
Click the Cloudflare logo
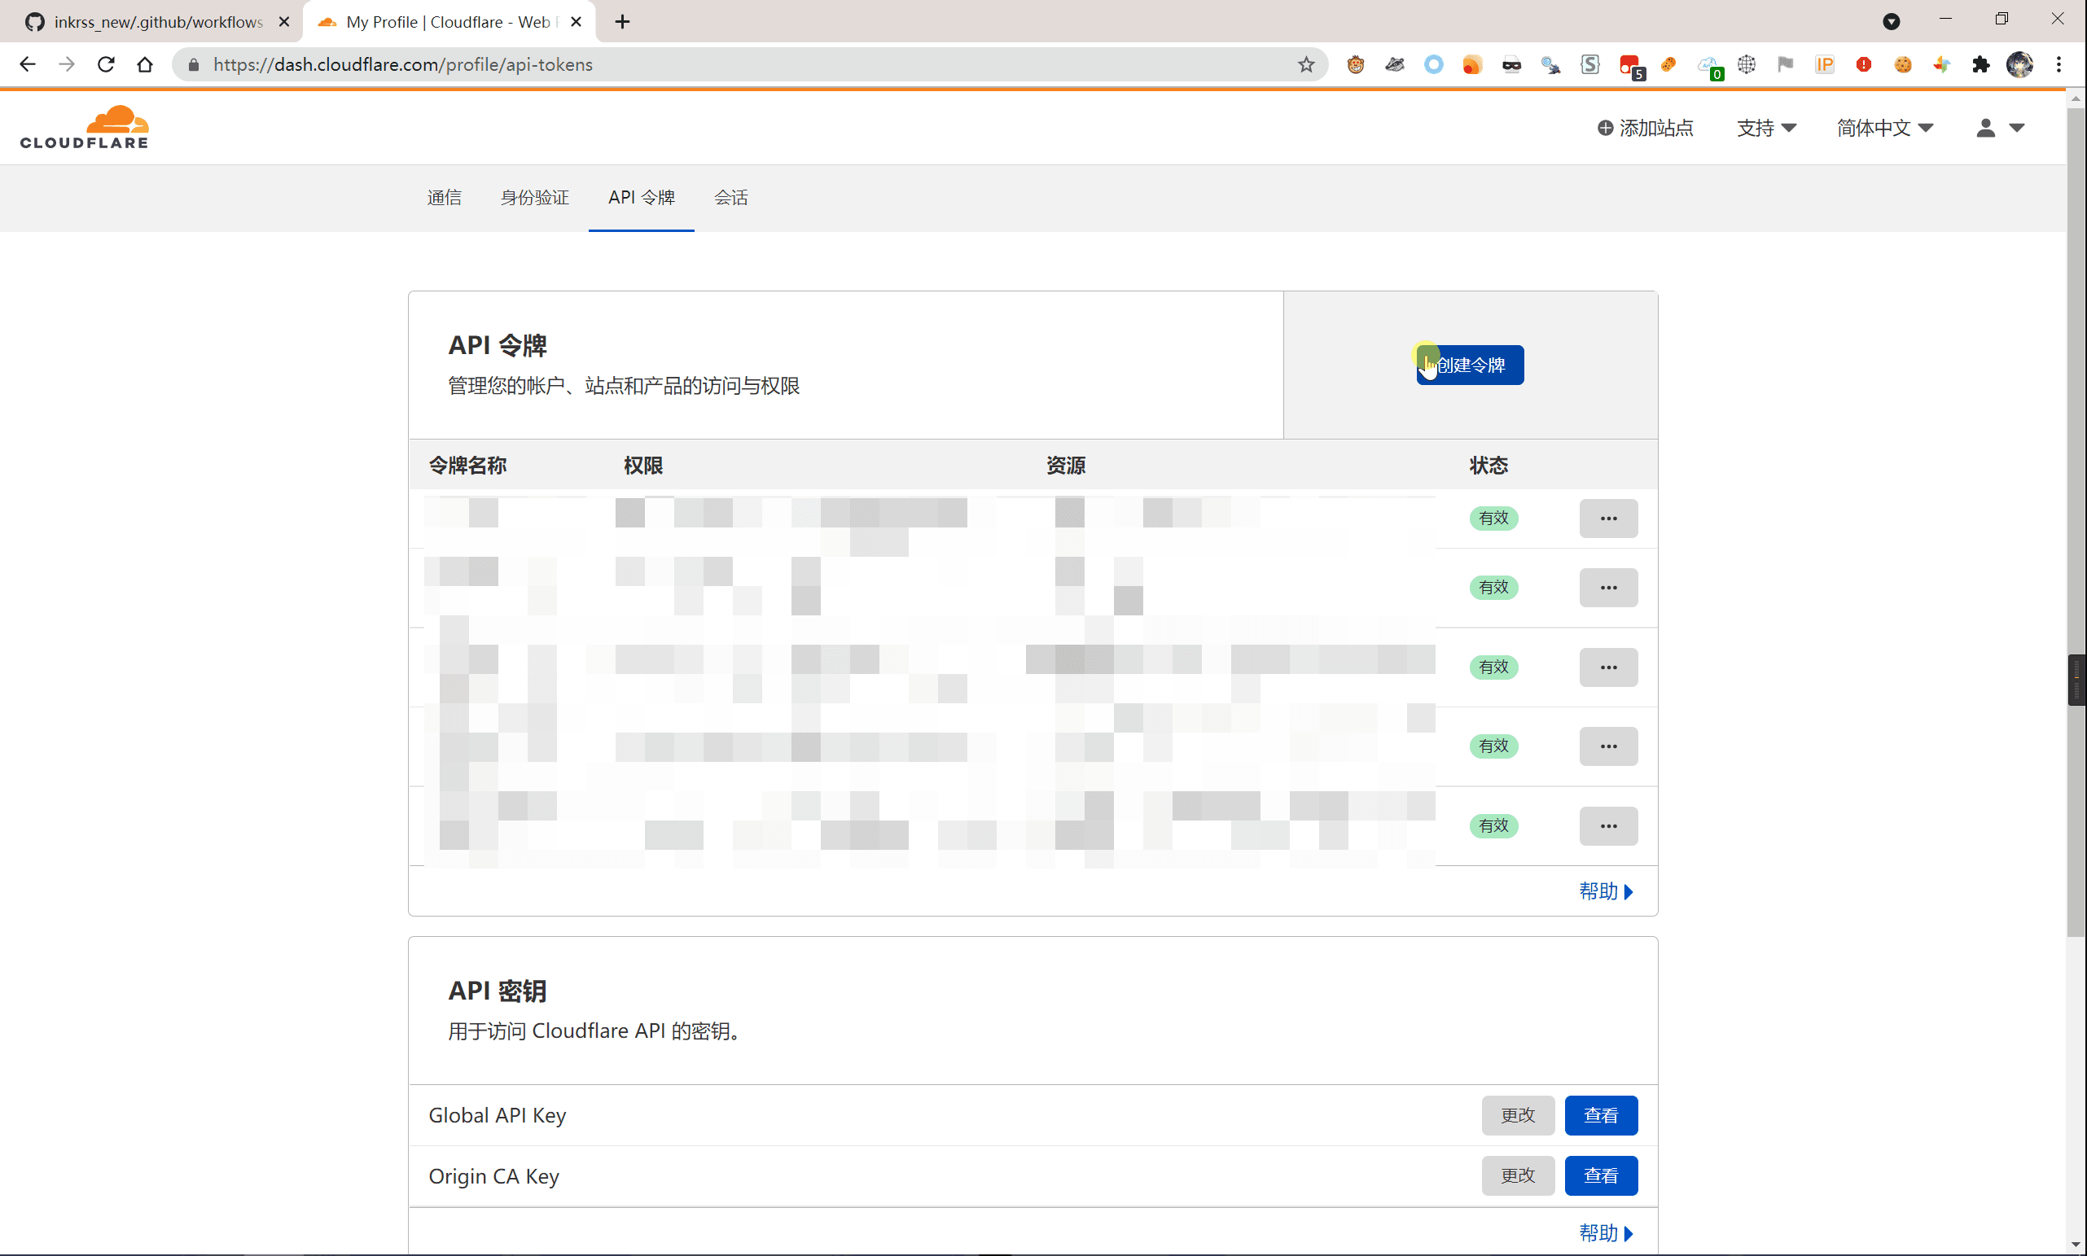pyautogui.click(x=85, y=128)
